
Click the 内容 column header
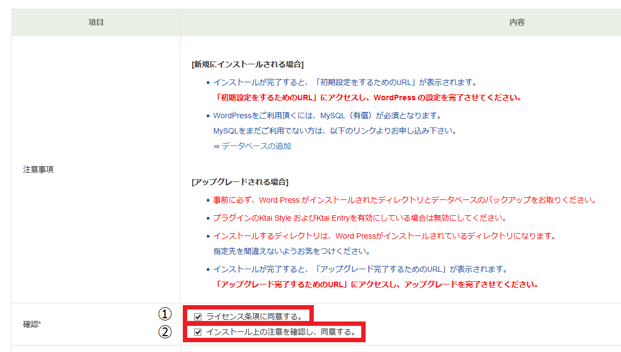(517, 22)
